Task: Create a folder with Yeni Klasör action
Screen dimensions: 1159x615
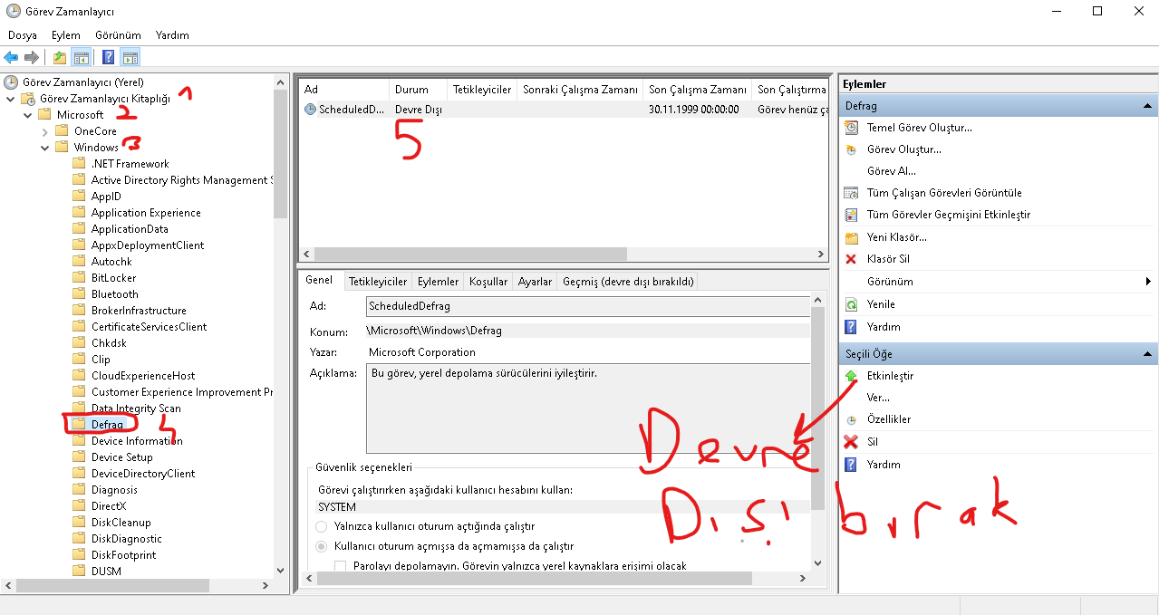Action: tap(896, 237)
